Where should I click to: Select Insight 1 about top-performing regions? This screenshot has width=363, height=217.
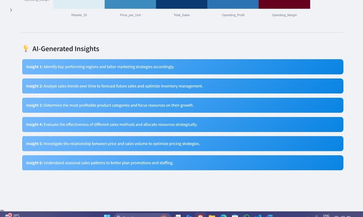point(183,67)
